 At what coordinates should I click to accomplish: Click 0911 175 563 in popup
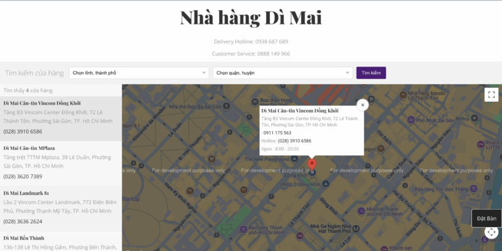pyautogui.click(x=277, y=133)
